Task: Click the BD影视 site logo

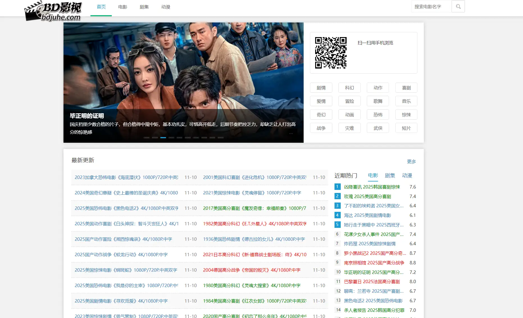Action: [x=53, y=11]
